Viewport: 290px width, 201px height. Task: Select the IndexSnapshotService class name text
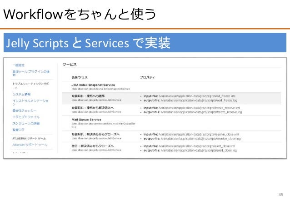101,89
